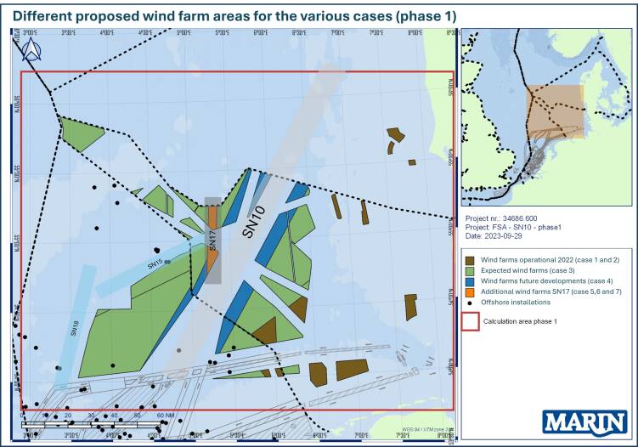638x447 pixels.
Task: Select the orange SN17 additional farms swatch
Action: (470, 291)
